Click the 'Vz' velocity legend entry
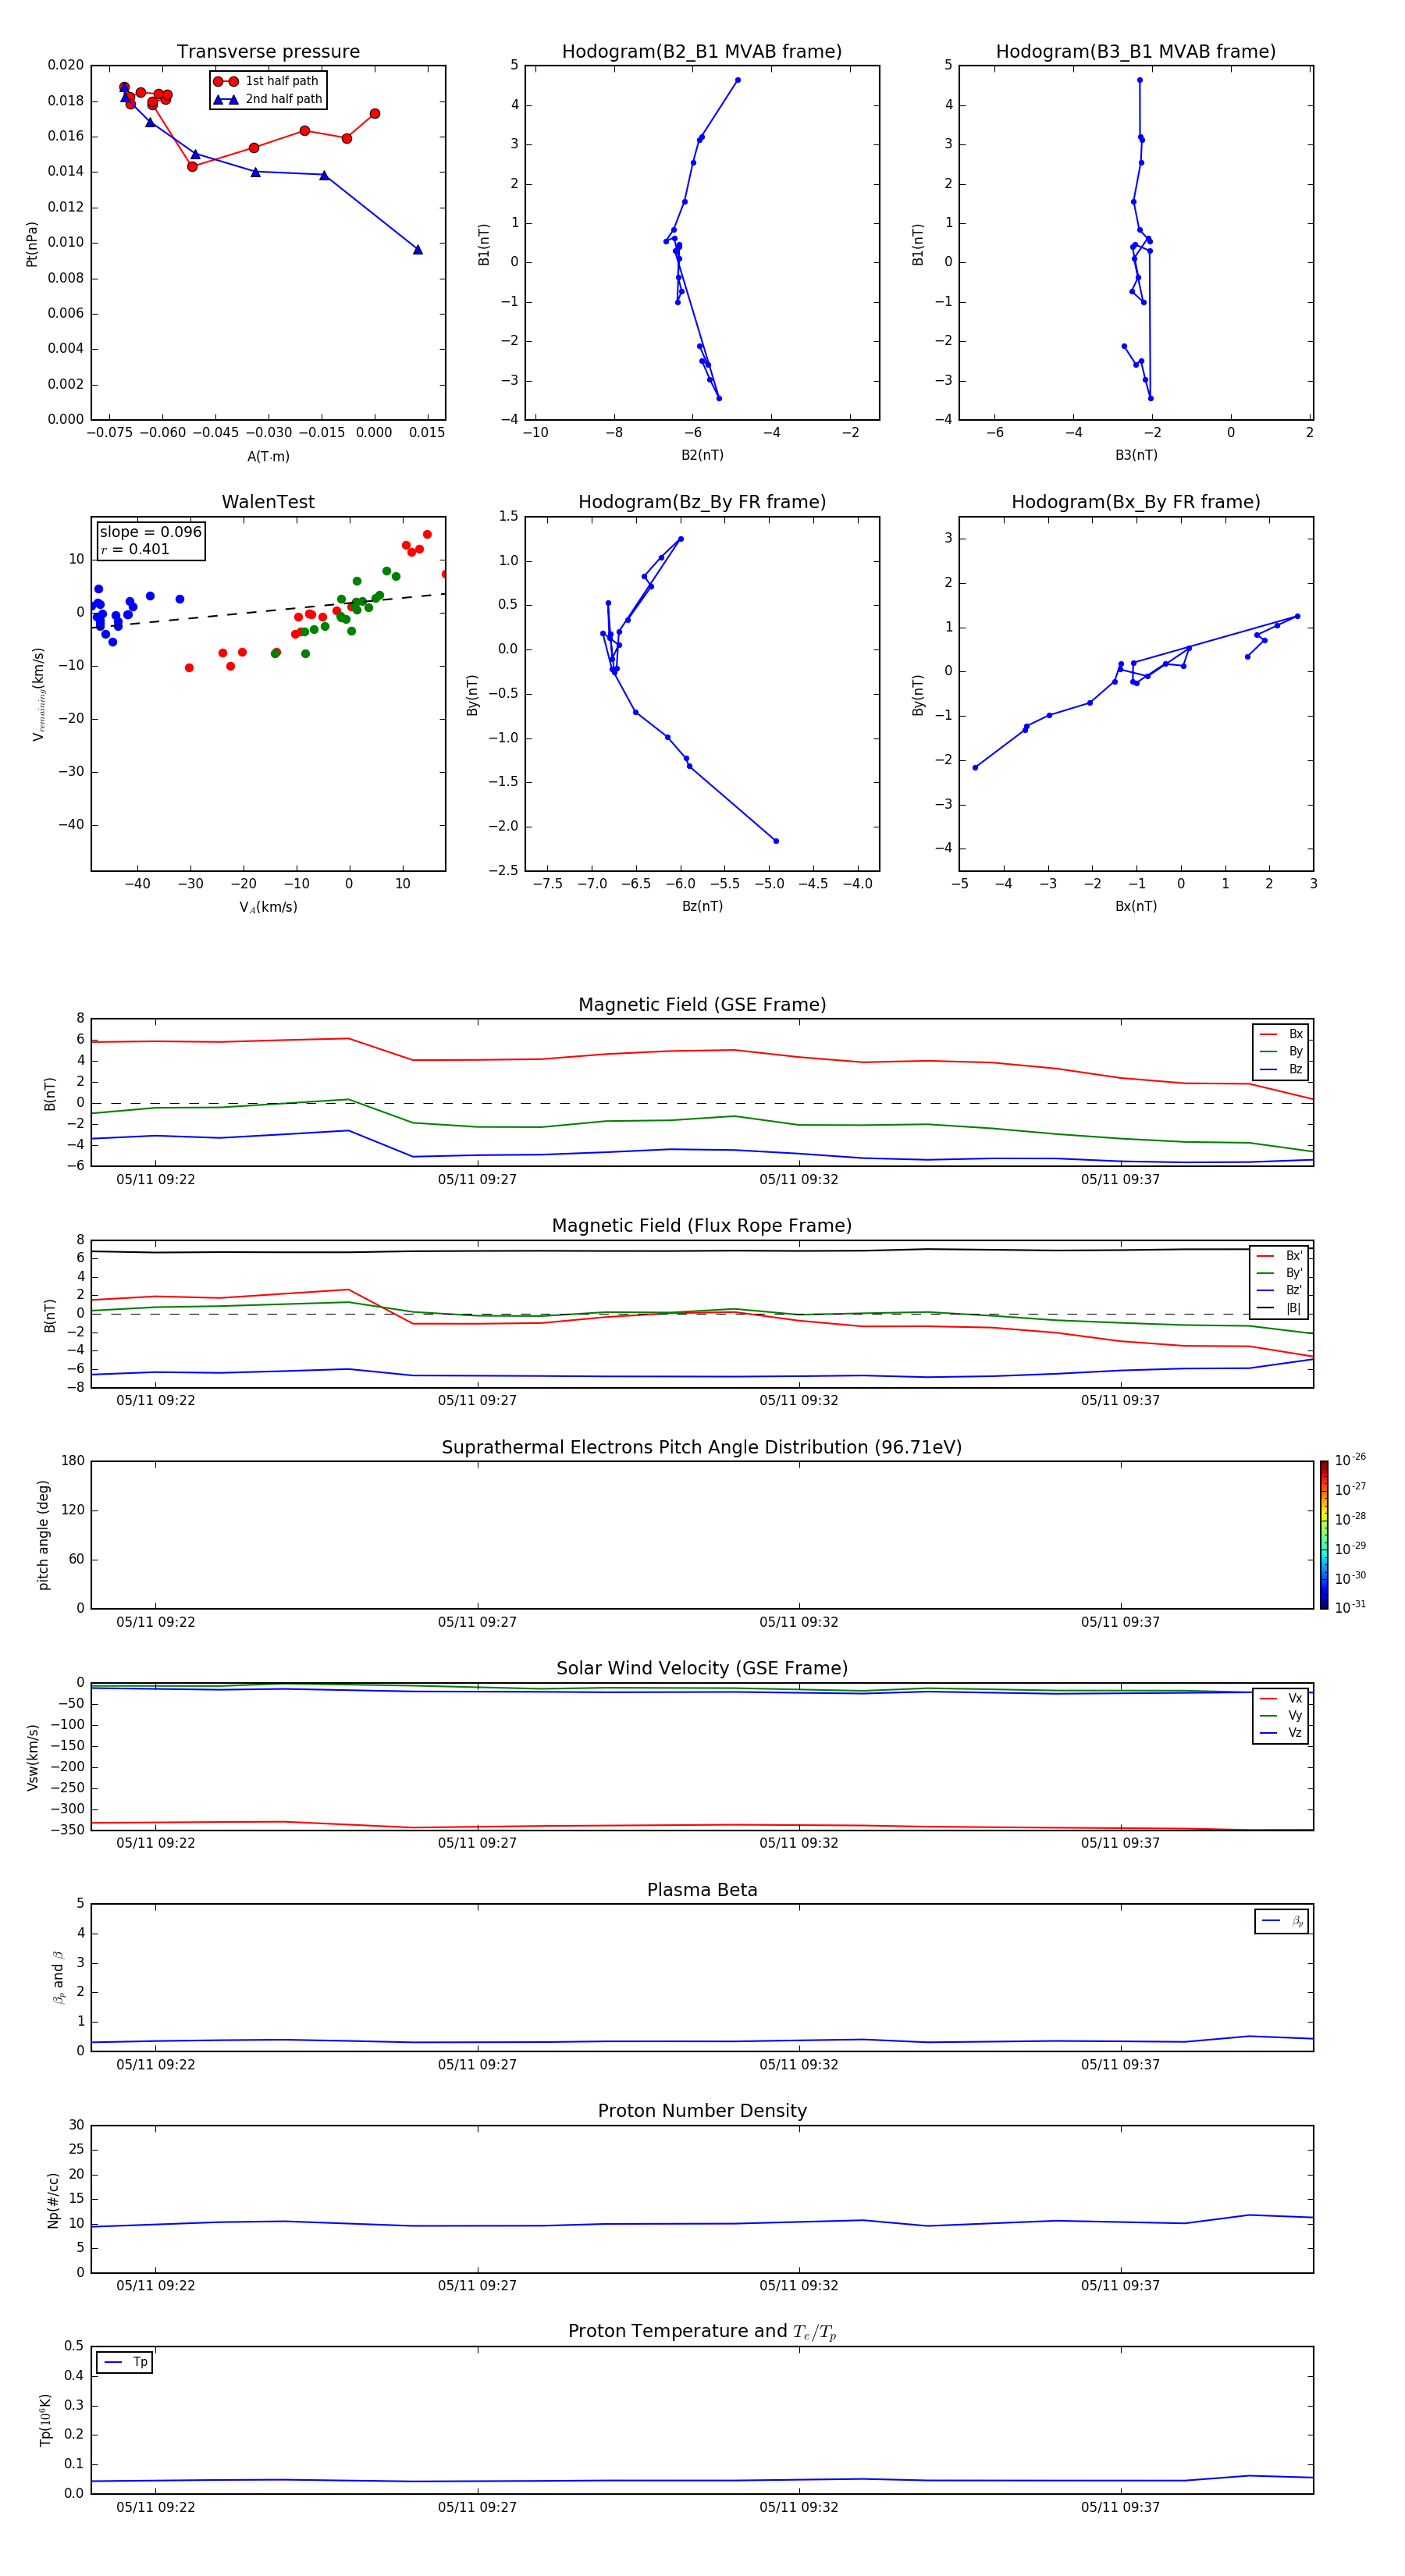The height and width of the screenshot is (2576, 1405). (1281, 1733)
